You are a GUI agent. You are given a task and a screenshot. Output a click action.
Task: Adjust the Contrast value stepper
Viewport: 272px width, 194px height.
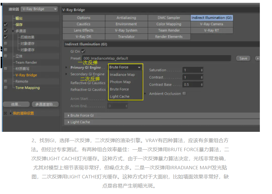click(202, 77)
